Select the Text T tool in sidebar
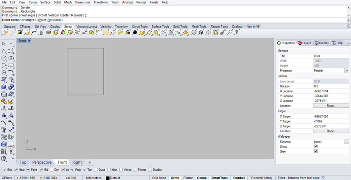Image resolution: width=351 pixels, height=180 pixels. coord(4,130)
